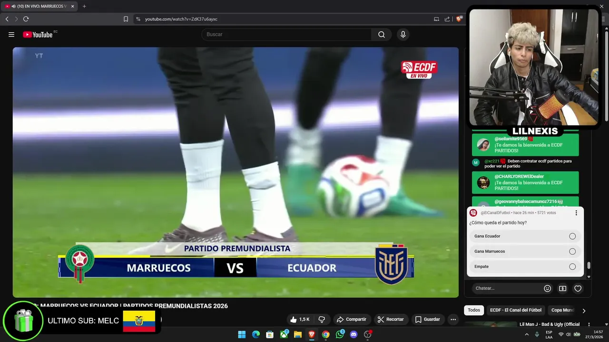Click the share icon in the address bar
The width and height of the screenshot is (609, 342).
[x=447, y=19]
